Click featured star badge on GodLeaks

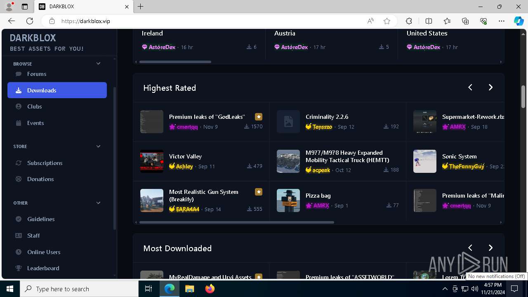pos(259,117)
